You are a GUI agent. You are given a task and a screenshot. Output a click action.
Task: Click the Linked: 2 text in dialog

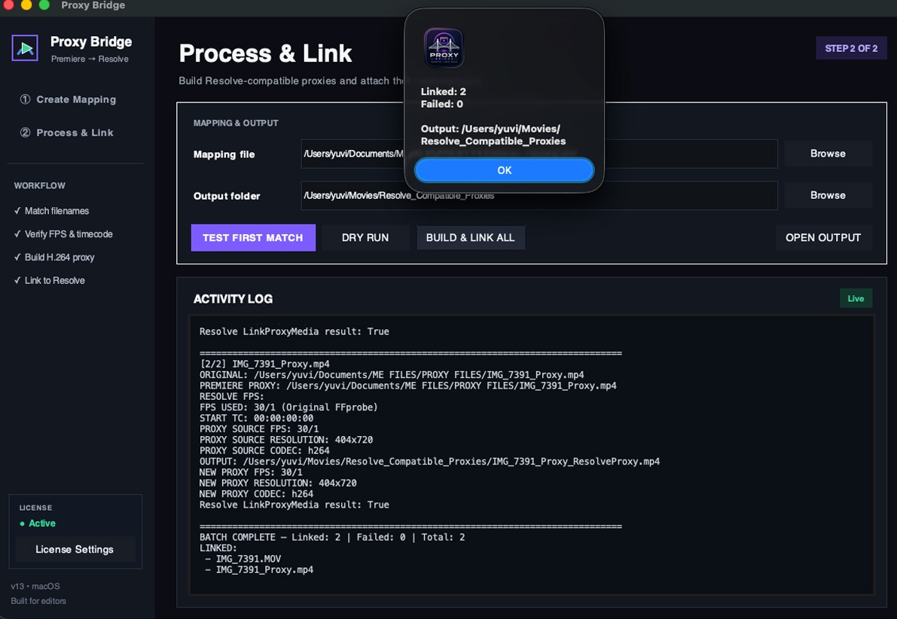[444, 92]
